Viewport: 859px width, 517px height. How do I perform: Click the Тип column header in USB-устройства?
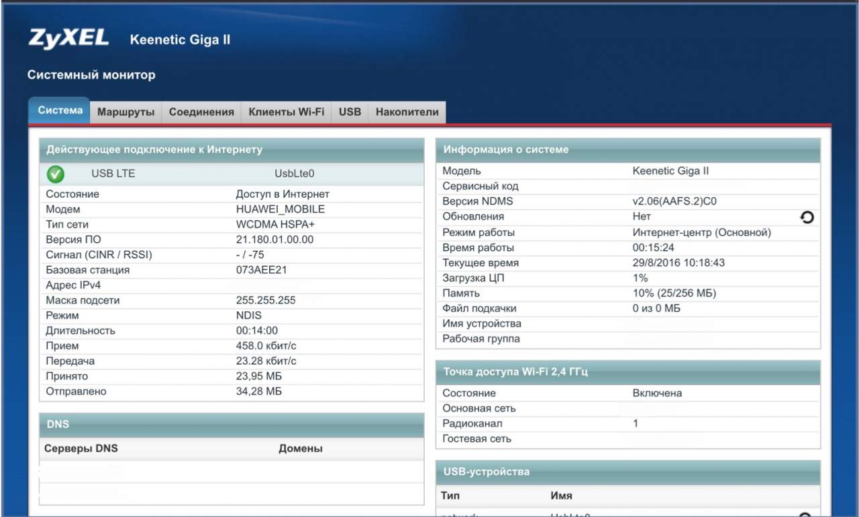point(450,496)
